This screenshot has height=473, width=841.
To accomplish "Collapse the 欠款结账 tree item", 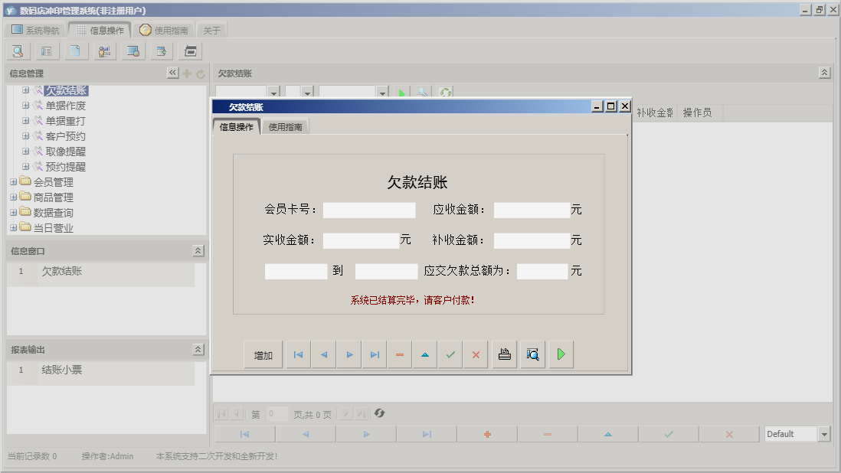I will tap(25, 90).
